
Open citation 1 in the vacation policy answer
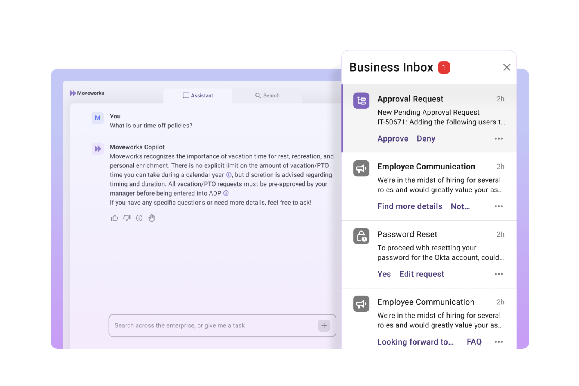pyautogui.click(x=228, y=175)
